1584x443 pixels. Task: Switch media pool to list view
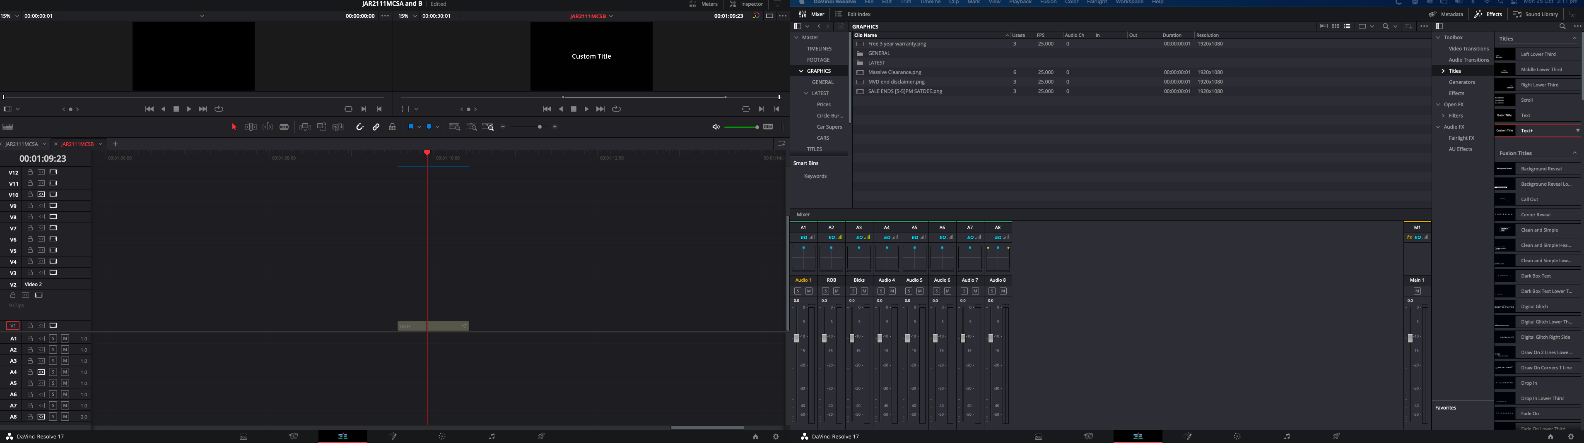(1347, 26)
